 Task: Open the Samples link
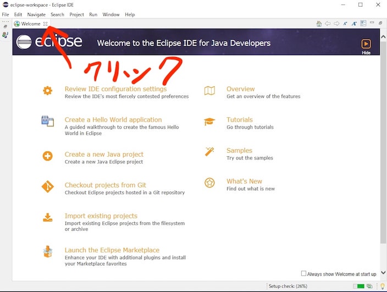[240, 150]
